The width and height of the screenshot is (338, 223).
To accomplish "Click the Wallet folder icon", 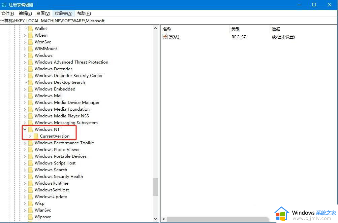I will 30,28.
